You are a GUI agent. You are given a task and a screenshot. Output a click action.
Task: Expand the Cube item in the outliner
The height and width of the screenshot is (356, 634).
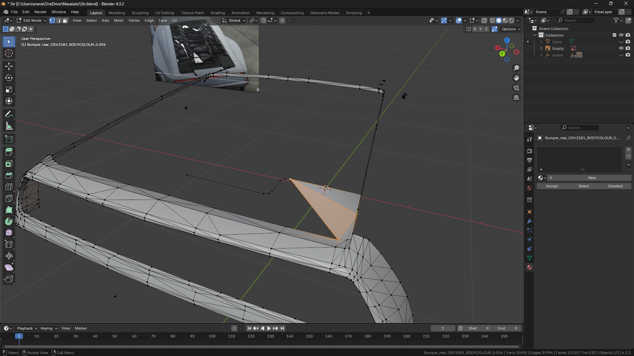point(541,42)
